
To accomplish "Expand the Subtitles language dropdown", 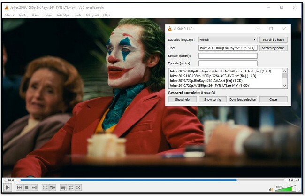I will 228,39.
